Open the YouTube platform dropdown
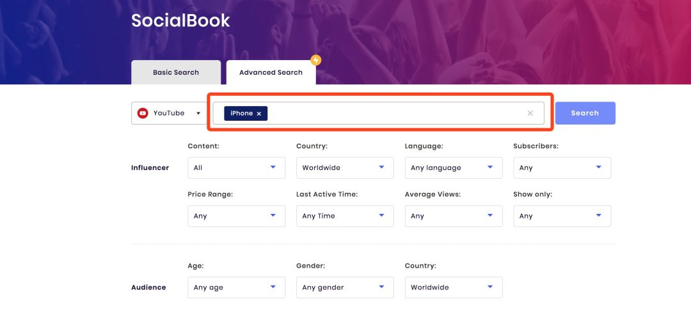The width and height of the screenshot is (691, 313). 169,113
